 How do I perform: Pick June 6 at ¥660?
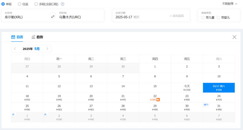187,118
